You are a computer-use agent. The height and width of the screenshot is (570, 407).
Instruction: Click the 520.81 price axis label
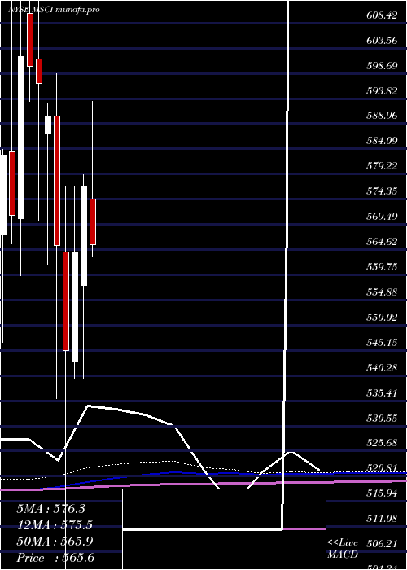click(382, 468)
